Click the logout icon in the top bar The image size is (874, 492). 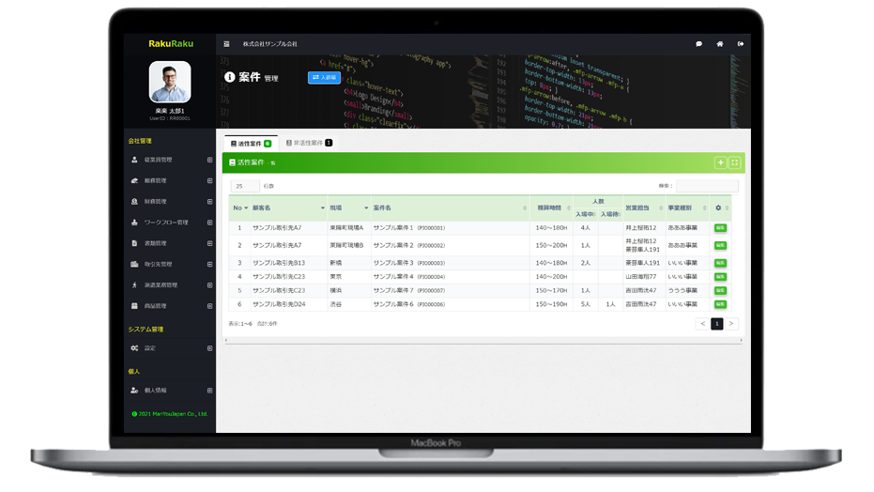(741, 44)
